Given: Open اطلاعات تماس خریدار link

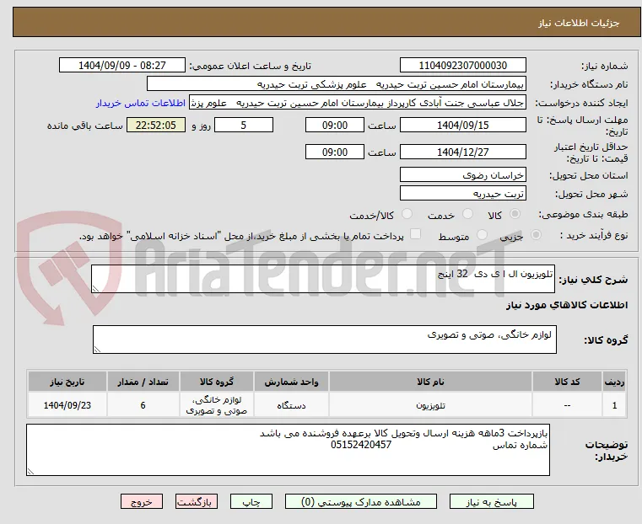Looking at the screenshot, I should [141, 103].
